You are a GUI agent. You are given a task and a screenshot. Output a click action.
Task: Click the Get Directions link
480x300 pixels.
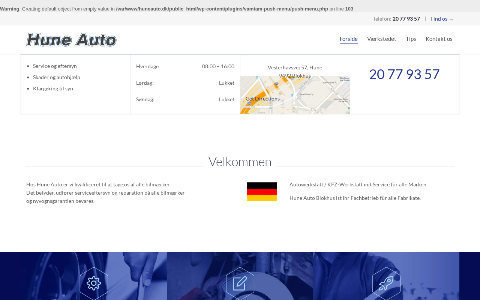pyautogui.click(x=262, y=99)
